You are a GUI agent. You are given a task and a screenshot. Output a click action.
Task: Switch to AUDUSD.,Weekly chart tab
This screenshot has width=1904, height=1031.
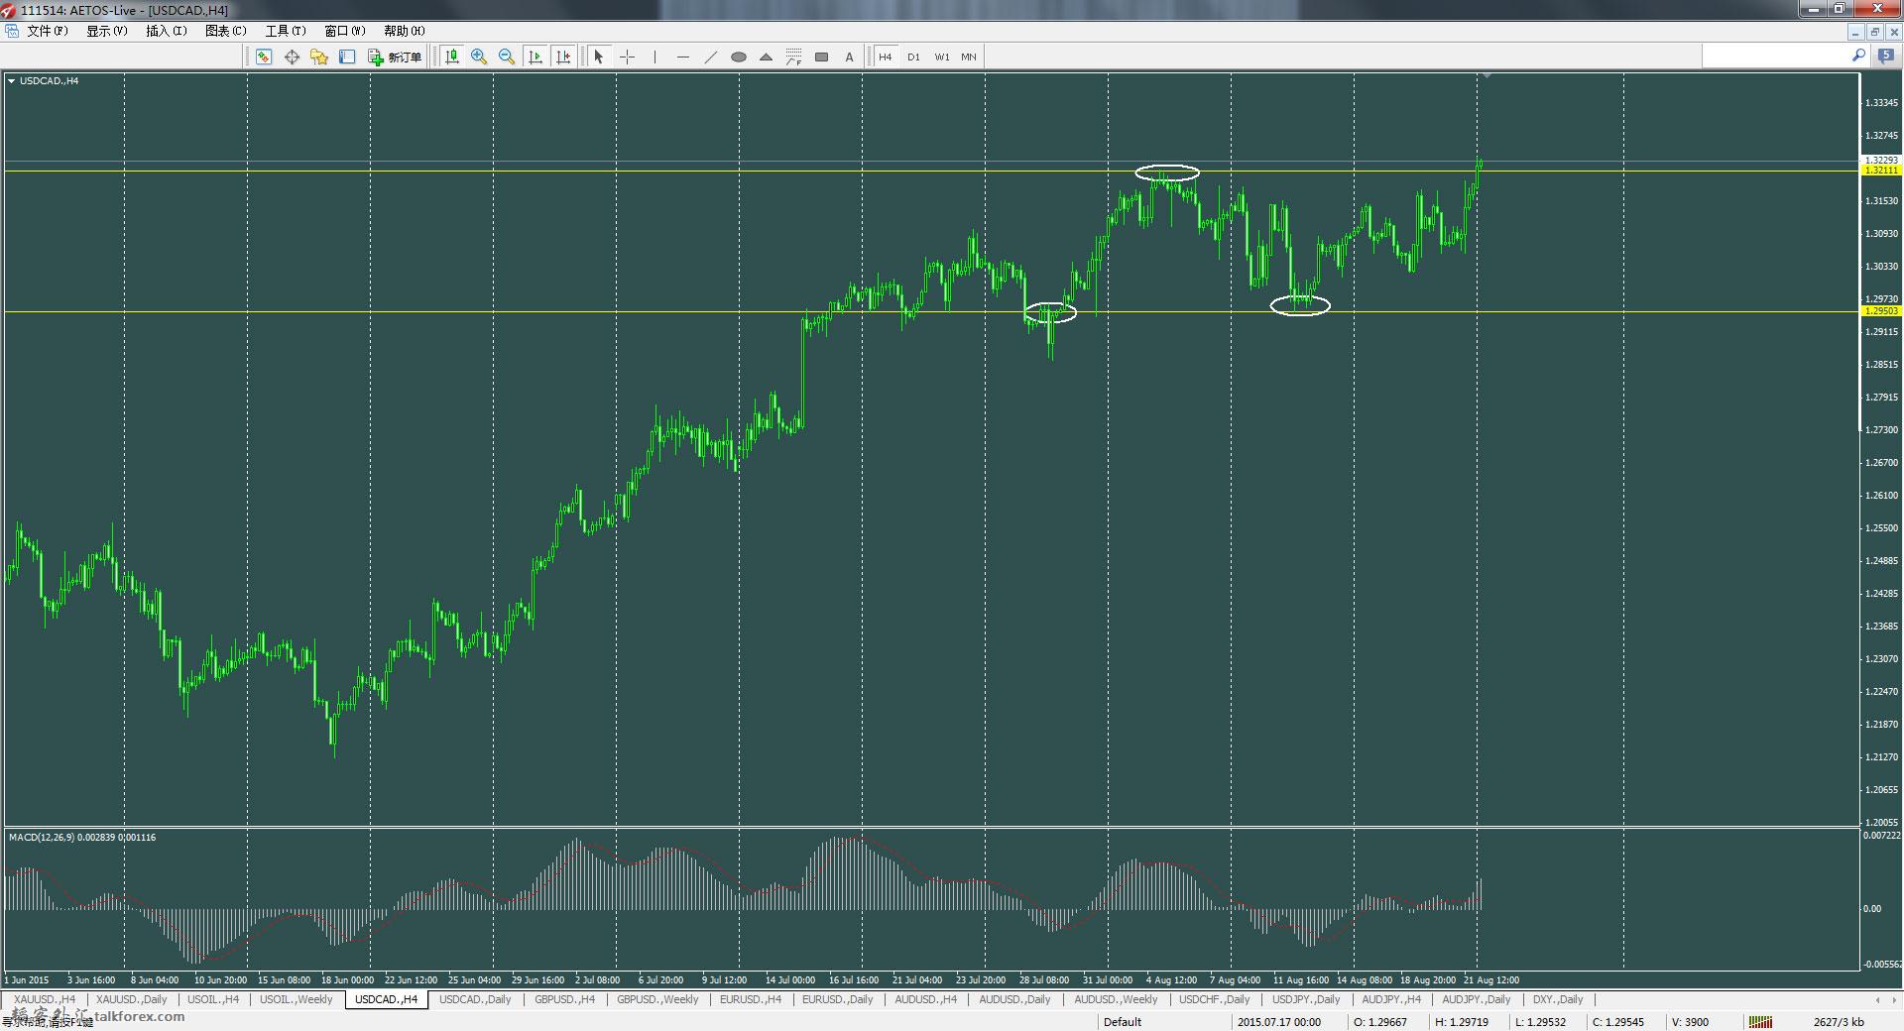(x=1116, y=999)
